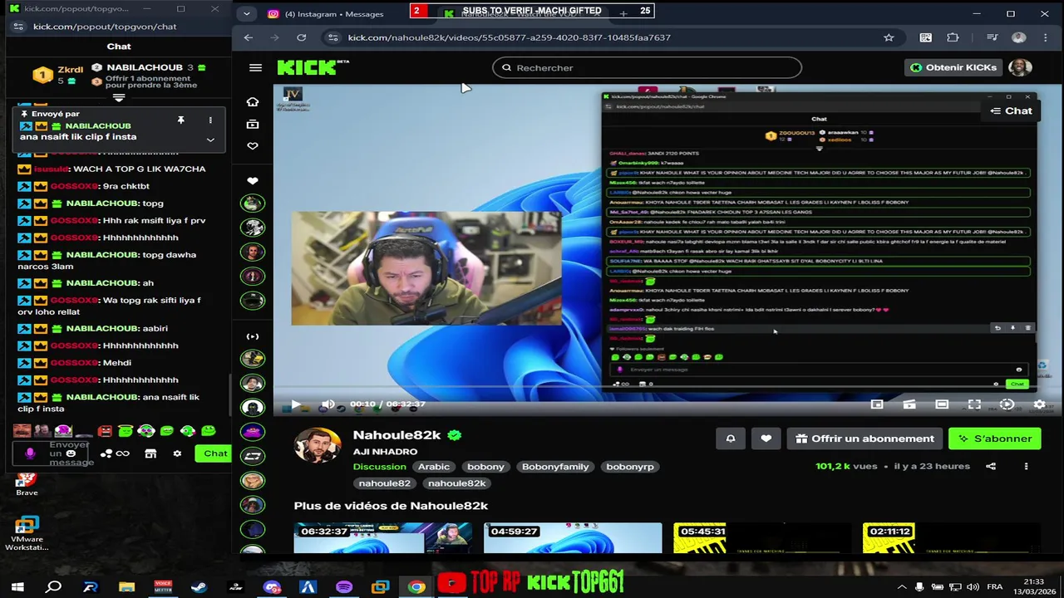The width and height of the screenshot is (1064, 598).
Task: Toggle picture-in-picture mini player
Action: pyautogui.click(x=877, y=404)
